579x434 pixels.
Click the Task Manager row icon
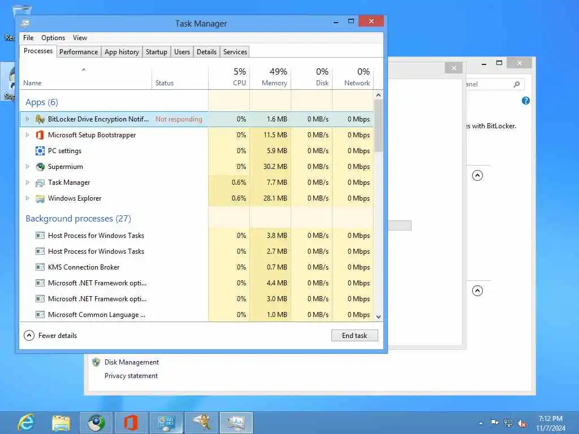[x=40, y=183]
